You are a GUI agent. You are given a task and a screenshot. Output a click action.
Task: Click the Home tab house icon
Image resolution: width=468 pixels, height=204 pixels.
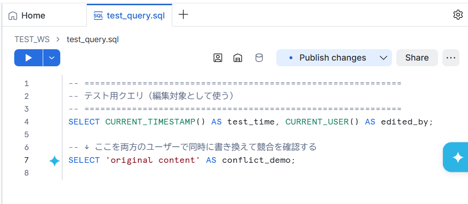coord(12,16)
